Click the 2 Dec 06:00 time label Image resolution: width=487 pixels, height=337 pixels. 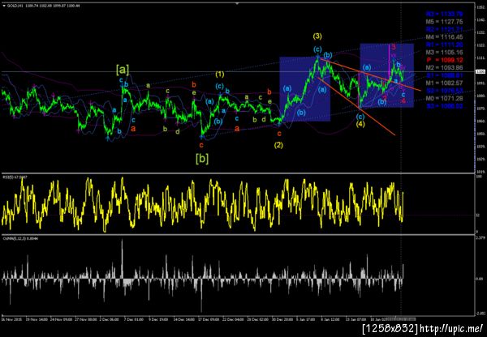[110, 318]
